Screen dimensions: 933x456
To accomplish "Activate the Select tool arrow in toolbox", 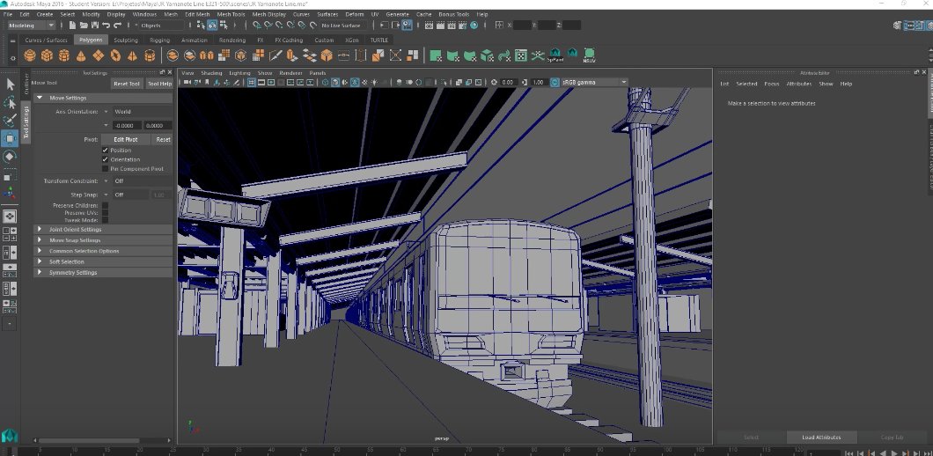I will (10, 85).
